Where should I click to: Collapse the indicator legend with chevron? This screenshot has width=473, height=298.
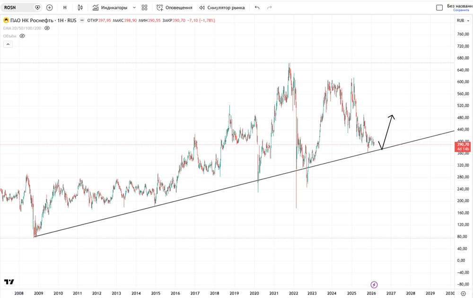click(8, 44)
